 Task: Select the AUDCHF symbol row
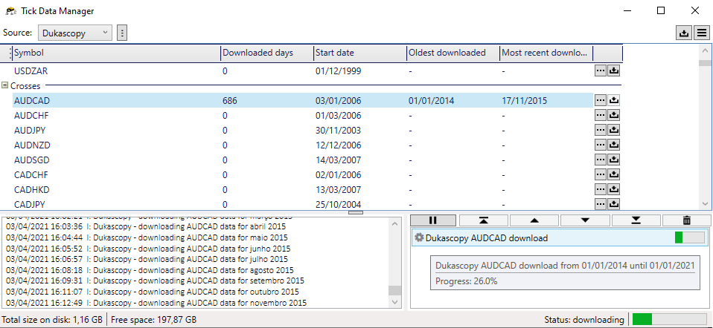click(302, 115)
